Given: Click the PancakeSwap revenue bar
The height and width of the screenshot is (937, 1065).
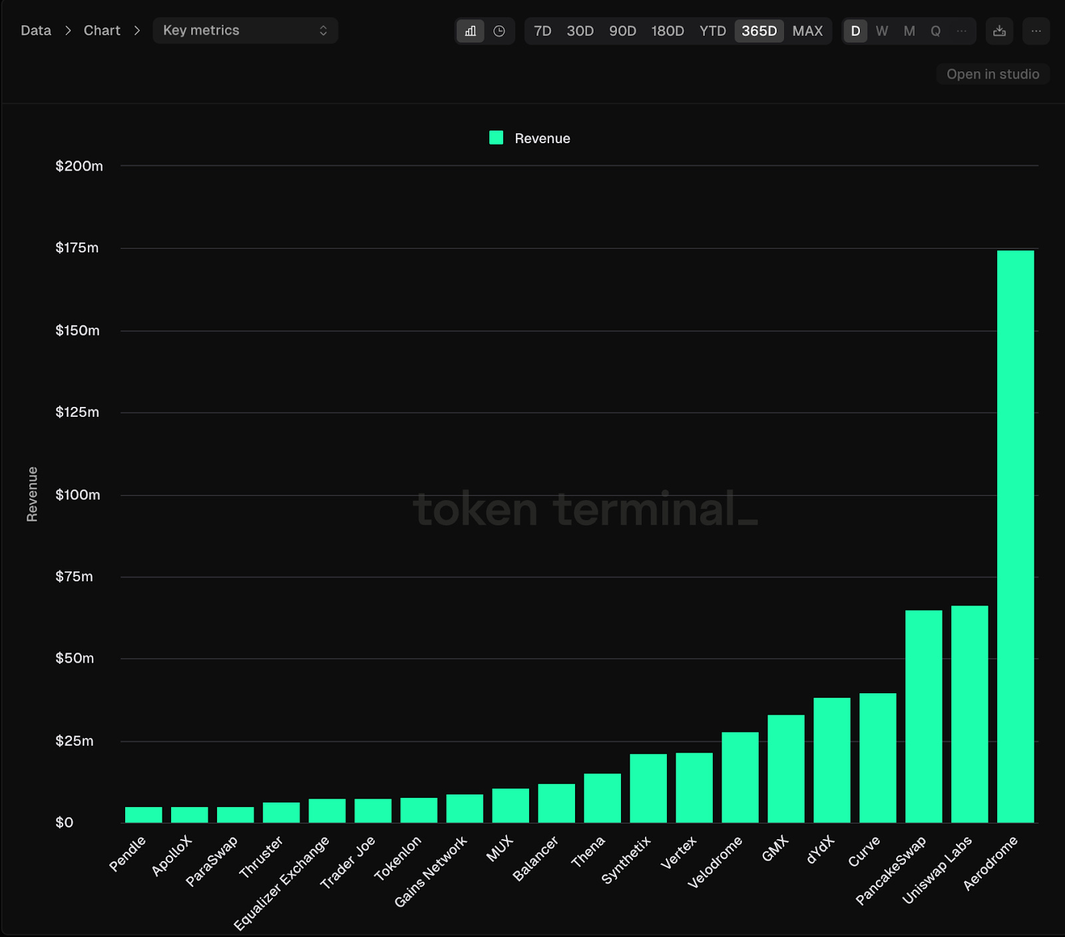Looking at the screenshot, I should (924, 717).
